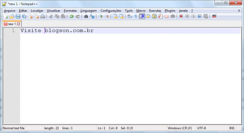The width and height of the screenshot is (244, 133).
Task: Open the Tools menu
Action: pos(129,11)
